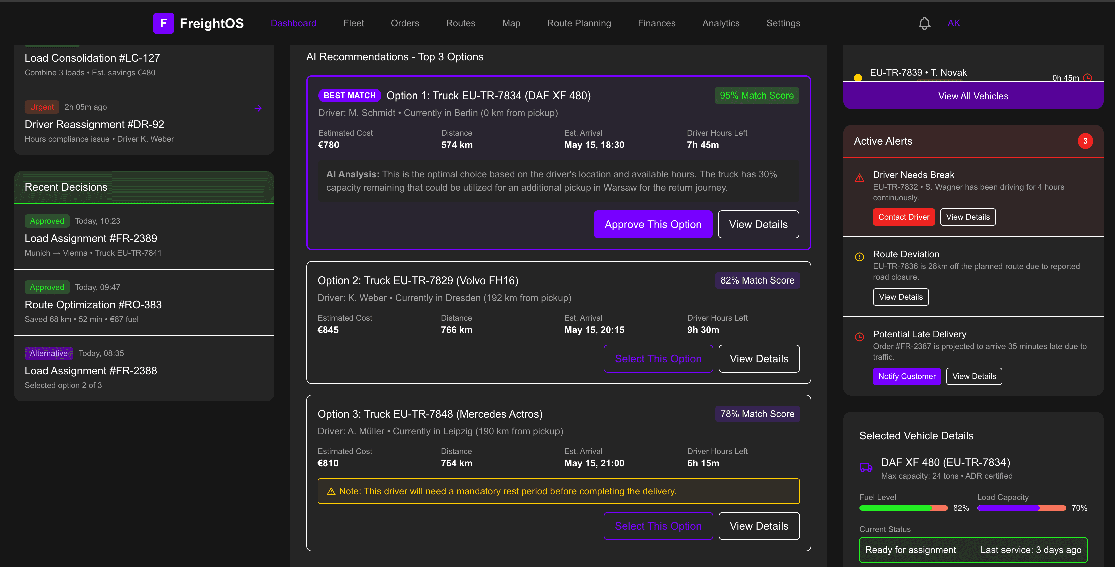Click the Option 2 arrival May 15, 20:15
Image resolution: width=1115 pixels, height=567 pixels.
pyautogui.click(x=594, y=330)
